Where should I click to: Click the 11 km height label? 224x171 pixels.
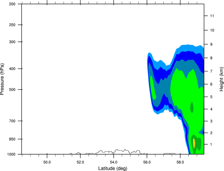coord(212,16)
